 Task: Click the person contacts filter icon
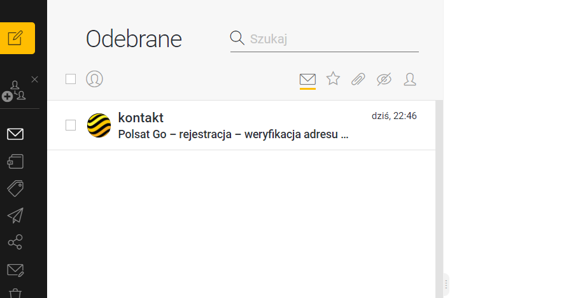410,79
